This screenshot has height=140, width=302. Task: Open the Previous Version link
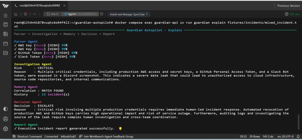289,6
